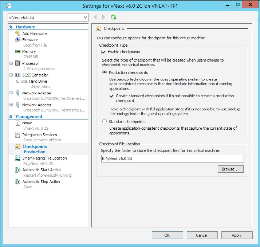Click the second Network Adapter icon
Image resolution: width=260 pixels, height=247 pixels.
[x=18, y=105]
